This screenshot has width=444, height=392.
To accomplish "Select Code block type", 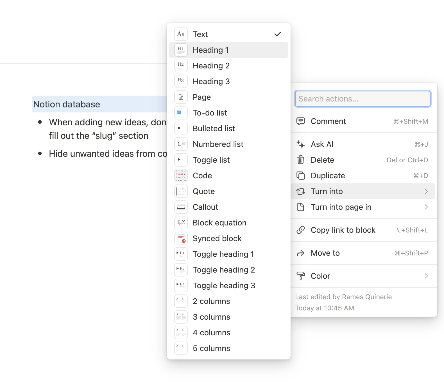I will pos(229,176).
